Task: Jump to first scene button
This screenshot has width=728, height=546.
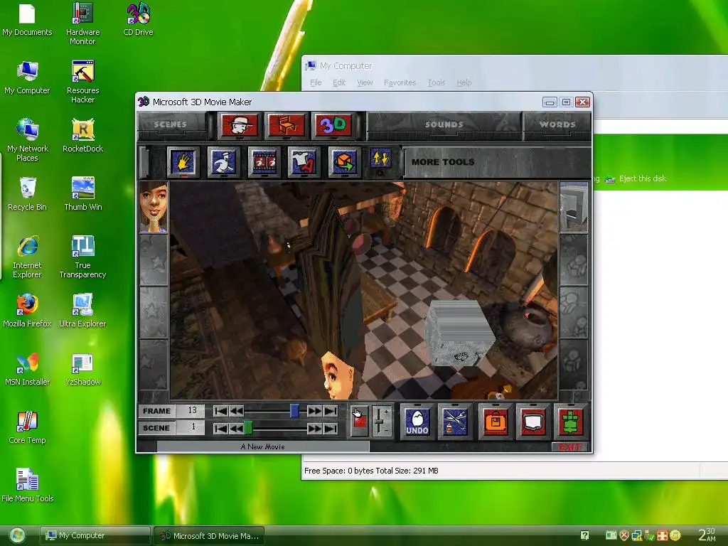Action: point(220,428)
